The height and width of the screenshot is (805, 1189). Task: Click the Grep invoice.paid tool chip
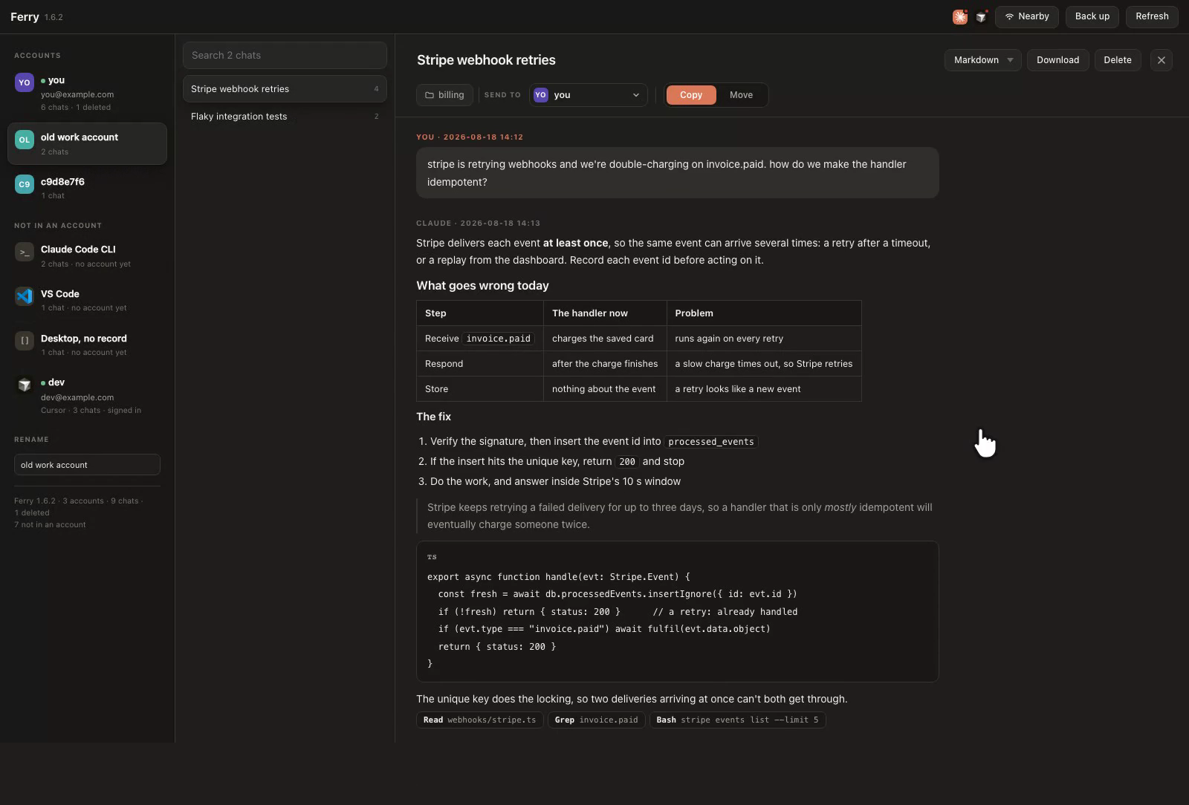coord(597,720)
